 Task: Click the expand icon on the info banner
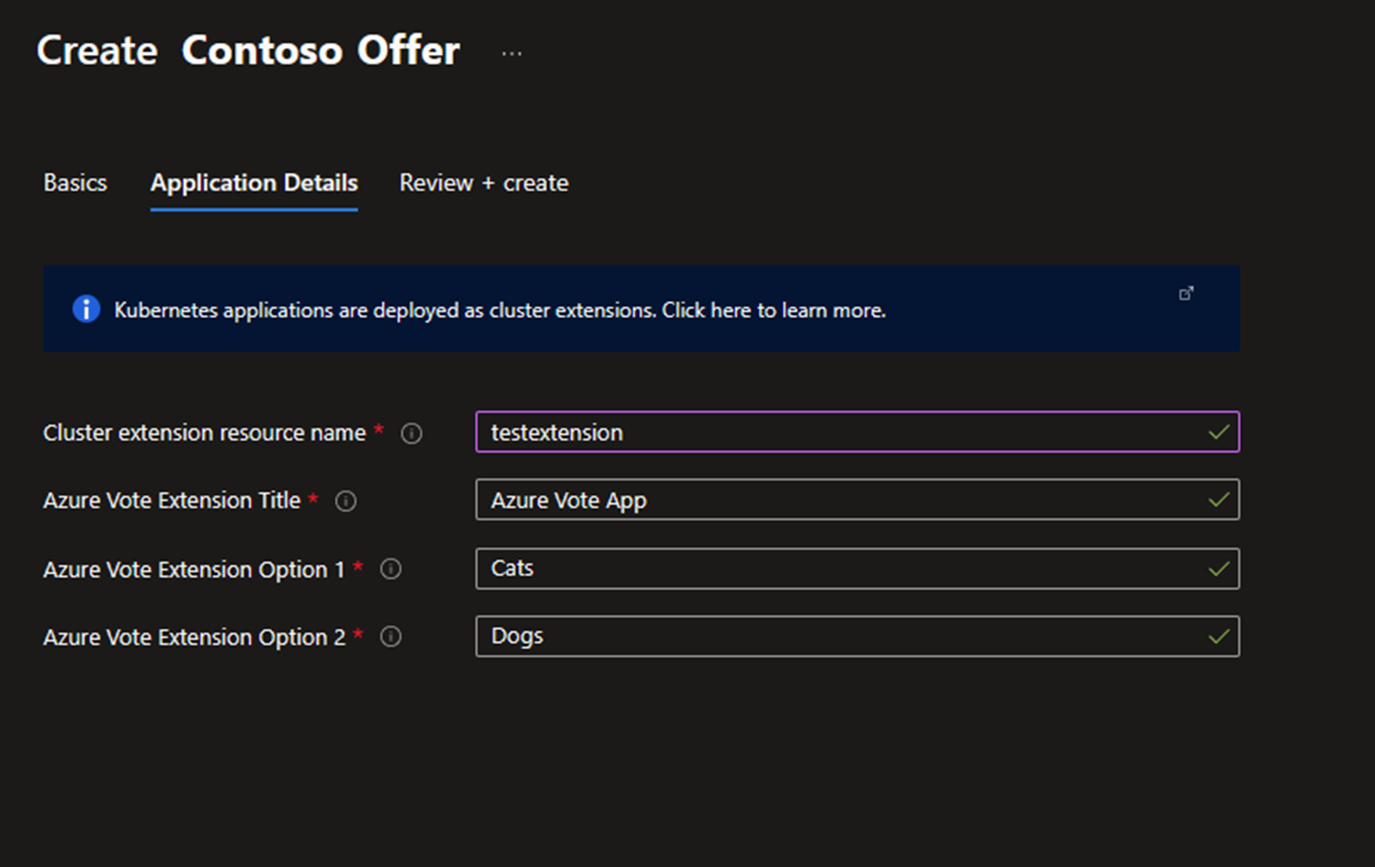(1187, 293)
